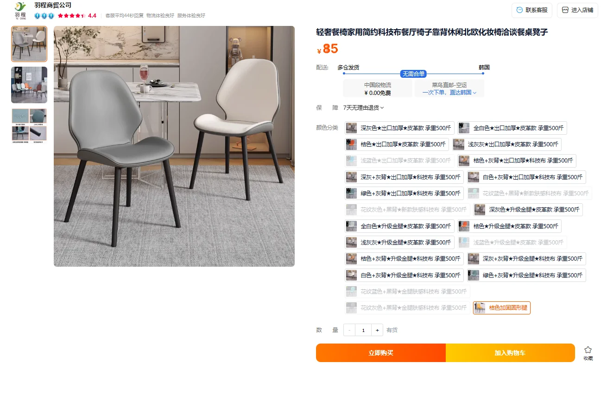Click the 联系客服 customer service icon
This screenshot has width=607, height=394.
[x=519, y=10]
